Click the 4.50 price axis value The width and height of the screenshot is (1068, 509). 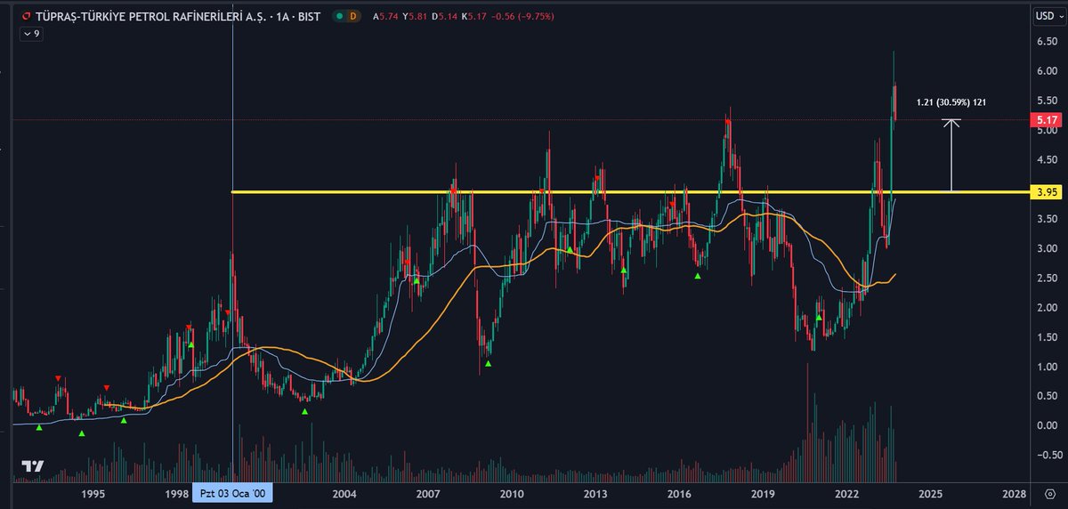tap(1046, 160)
